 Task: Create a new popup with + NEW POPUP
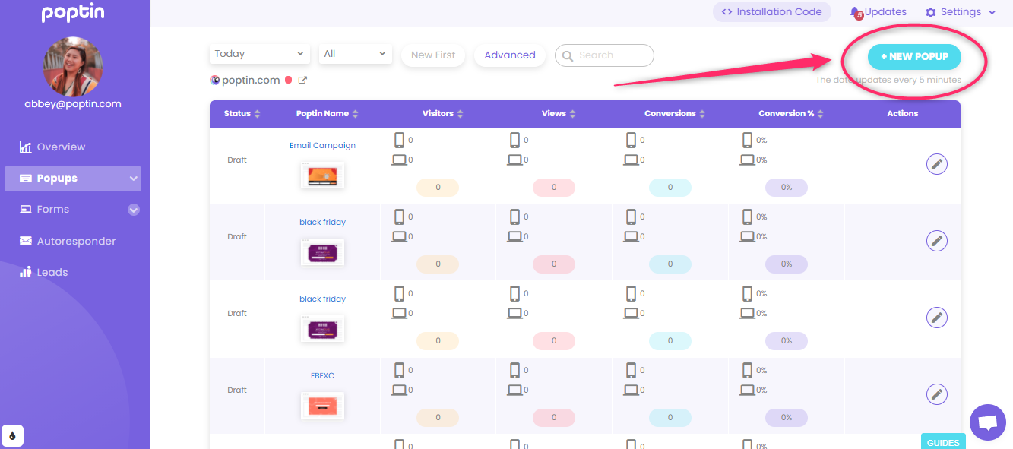point(914,57)
